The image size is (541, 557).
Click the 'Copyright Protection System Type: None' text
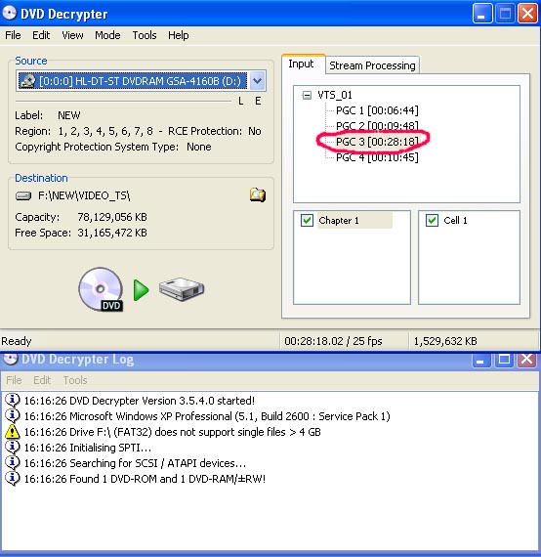point(113,147)
